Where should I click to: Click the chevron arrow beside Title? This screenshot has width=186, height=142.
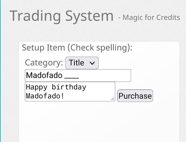(92, 63)
